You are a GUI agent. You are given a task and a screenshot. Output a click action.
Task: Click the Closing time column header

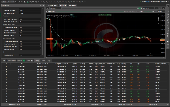point(61,64)
